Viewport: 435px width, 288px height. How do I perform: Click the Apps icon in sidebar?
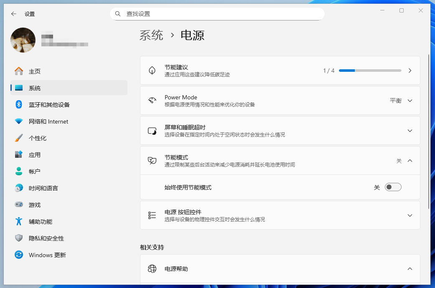pos(19,155)
